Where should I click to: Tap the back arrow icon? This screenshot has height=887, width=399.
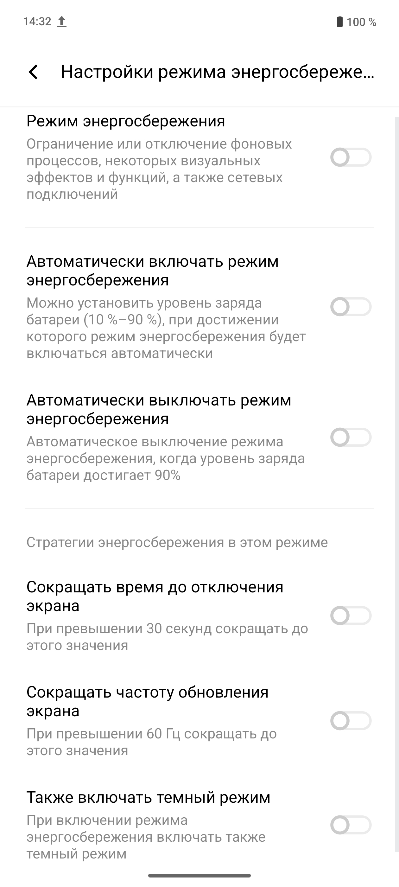[x=33, y=72]
